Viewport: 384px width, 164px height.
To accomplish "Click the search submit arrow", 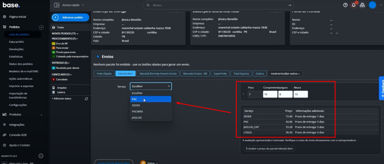I will click(x=290, y=5).
